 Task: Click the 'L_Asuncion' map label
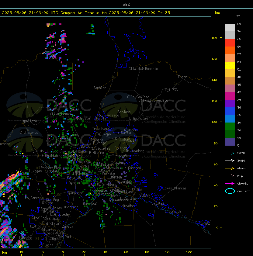pos(138,119)
